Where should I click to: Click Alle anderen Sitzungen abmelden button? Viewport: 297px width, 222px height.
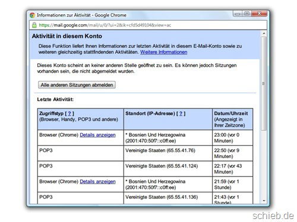pyautogui.click(x=77, y=85)
